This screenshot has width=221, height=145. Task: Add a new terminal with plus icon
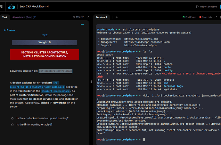coord(117,17)
